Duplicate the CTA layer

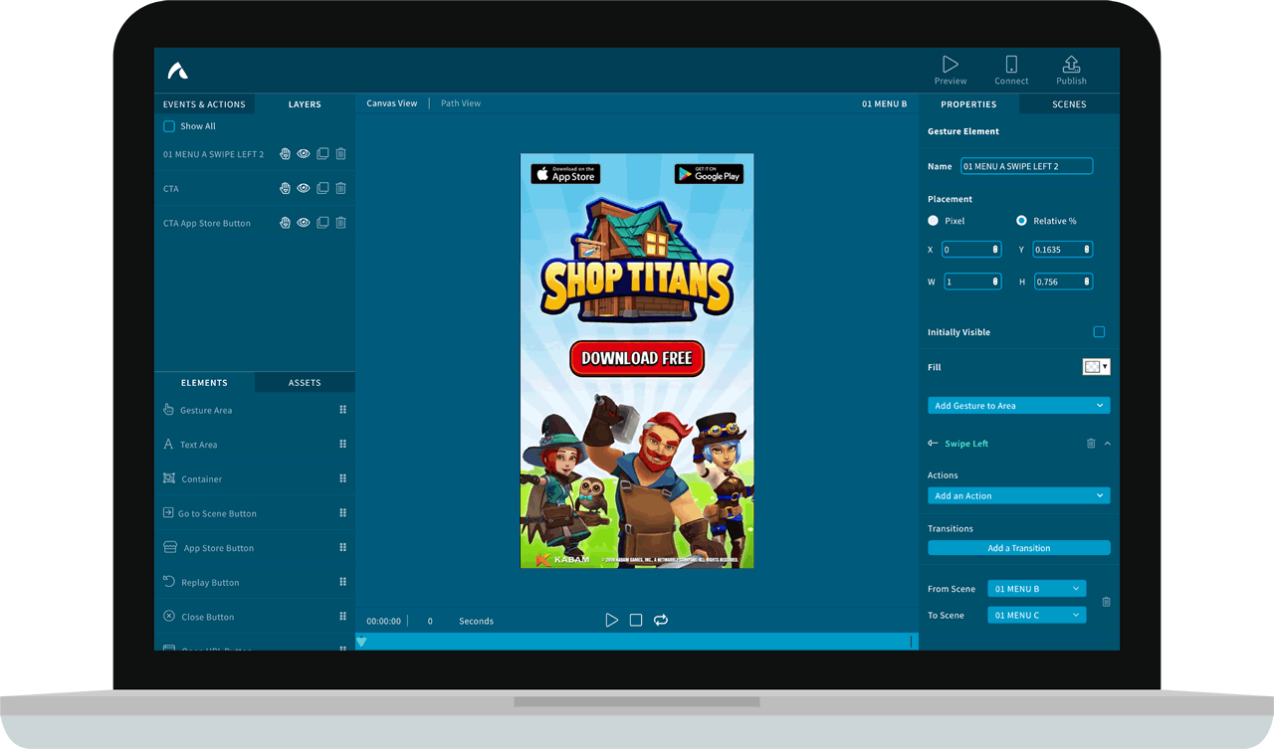(322, 188)
